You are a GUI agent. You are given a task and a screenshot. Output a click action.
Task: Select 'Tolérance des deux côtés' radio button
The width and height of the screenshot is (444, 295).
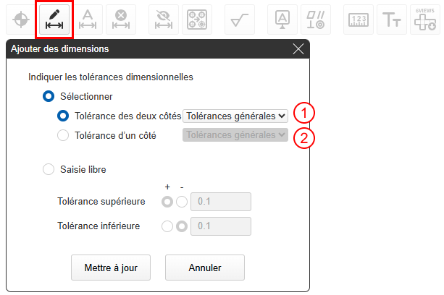(63, 115)
